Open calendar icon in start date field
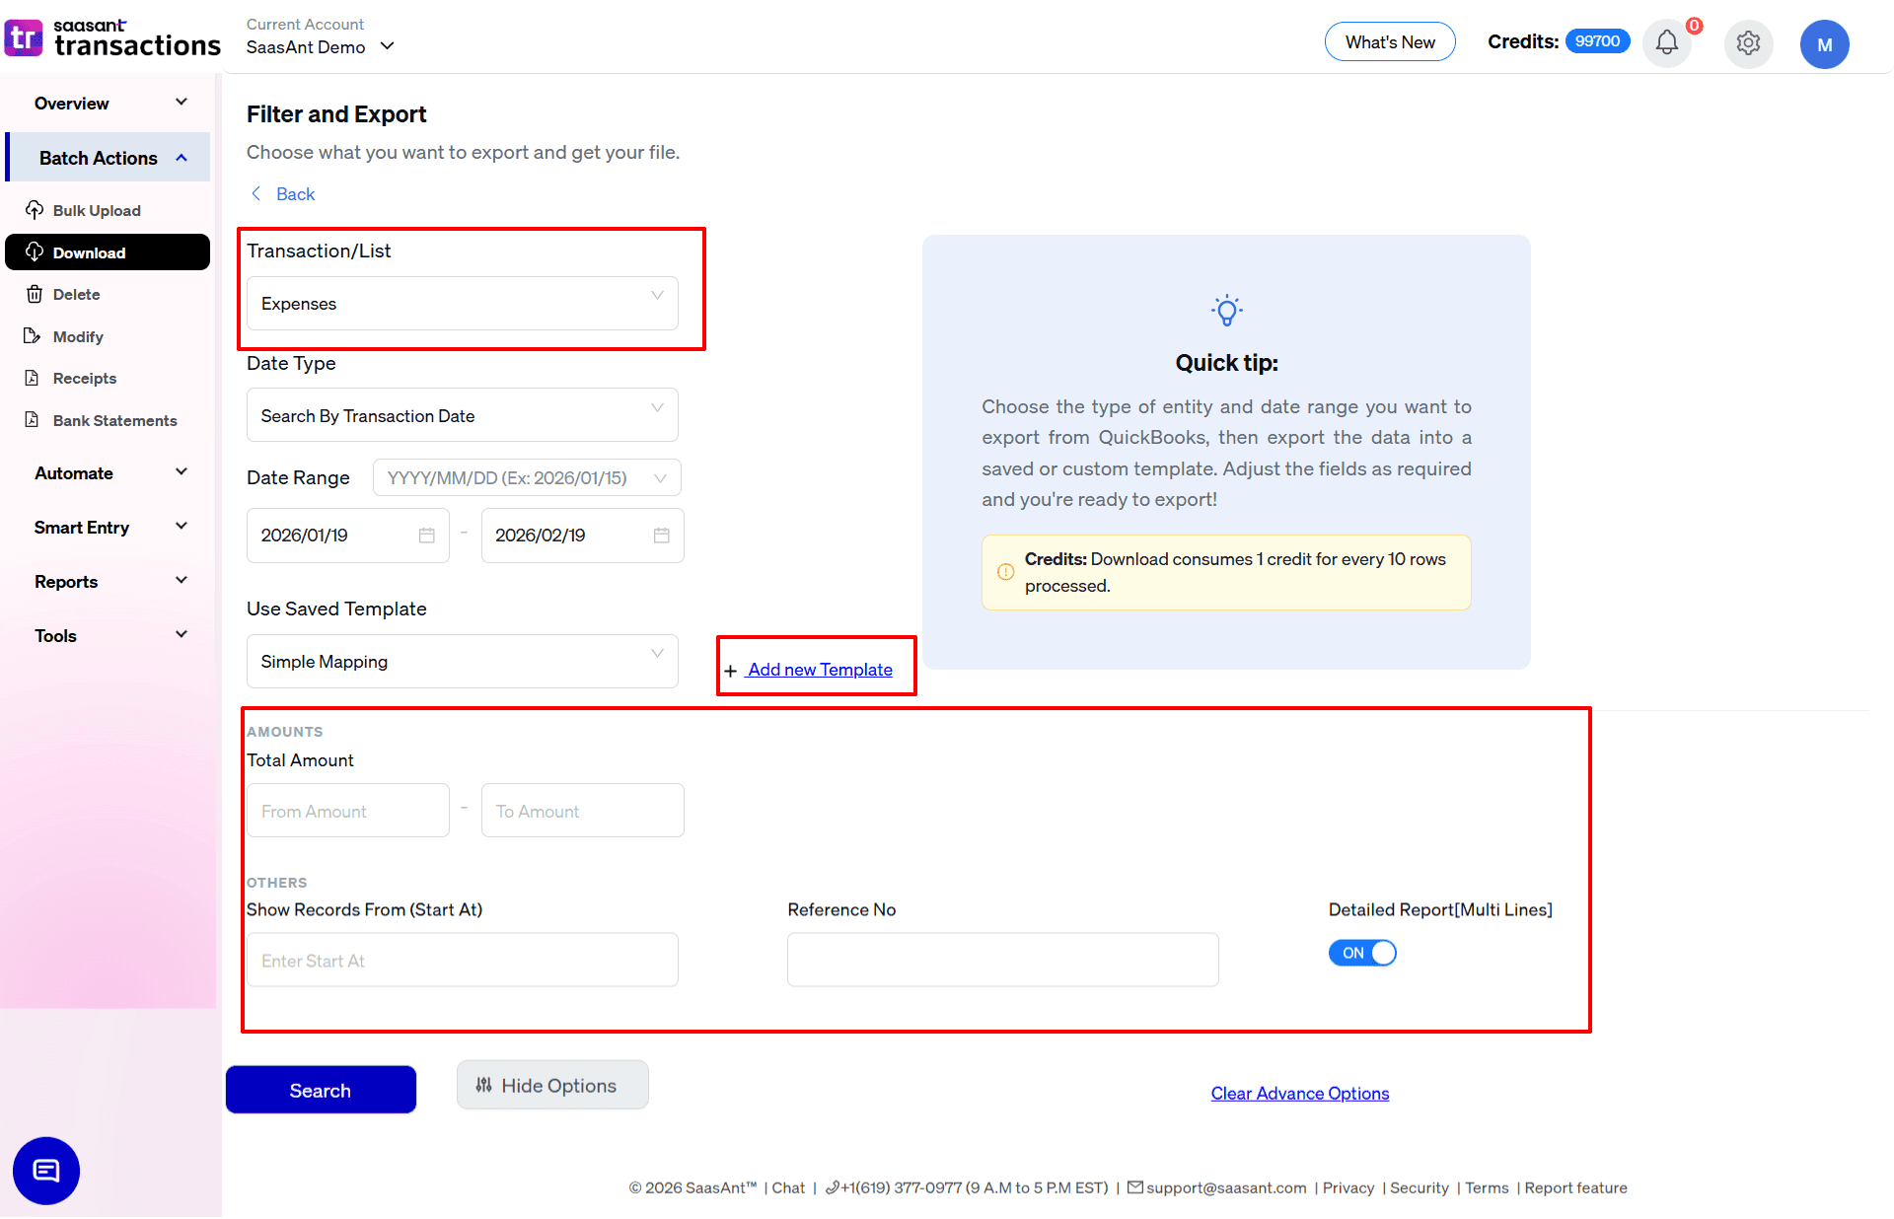This screenshot has height=1219, width=1894. coord(426,536)
